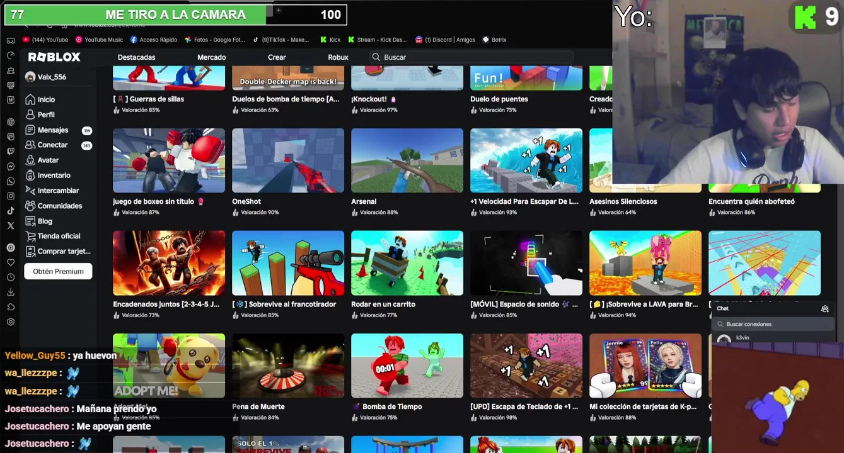Open the Kick bookmark
The width and height of the screenshot is (844, 453).
tap(330, 40)
